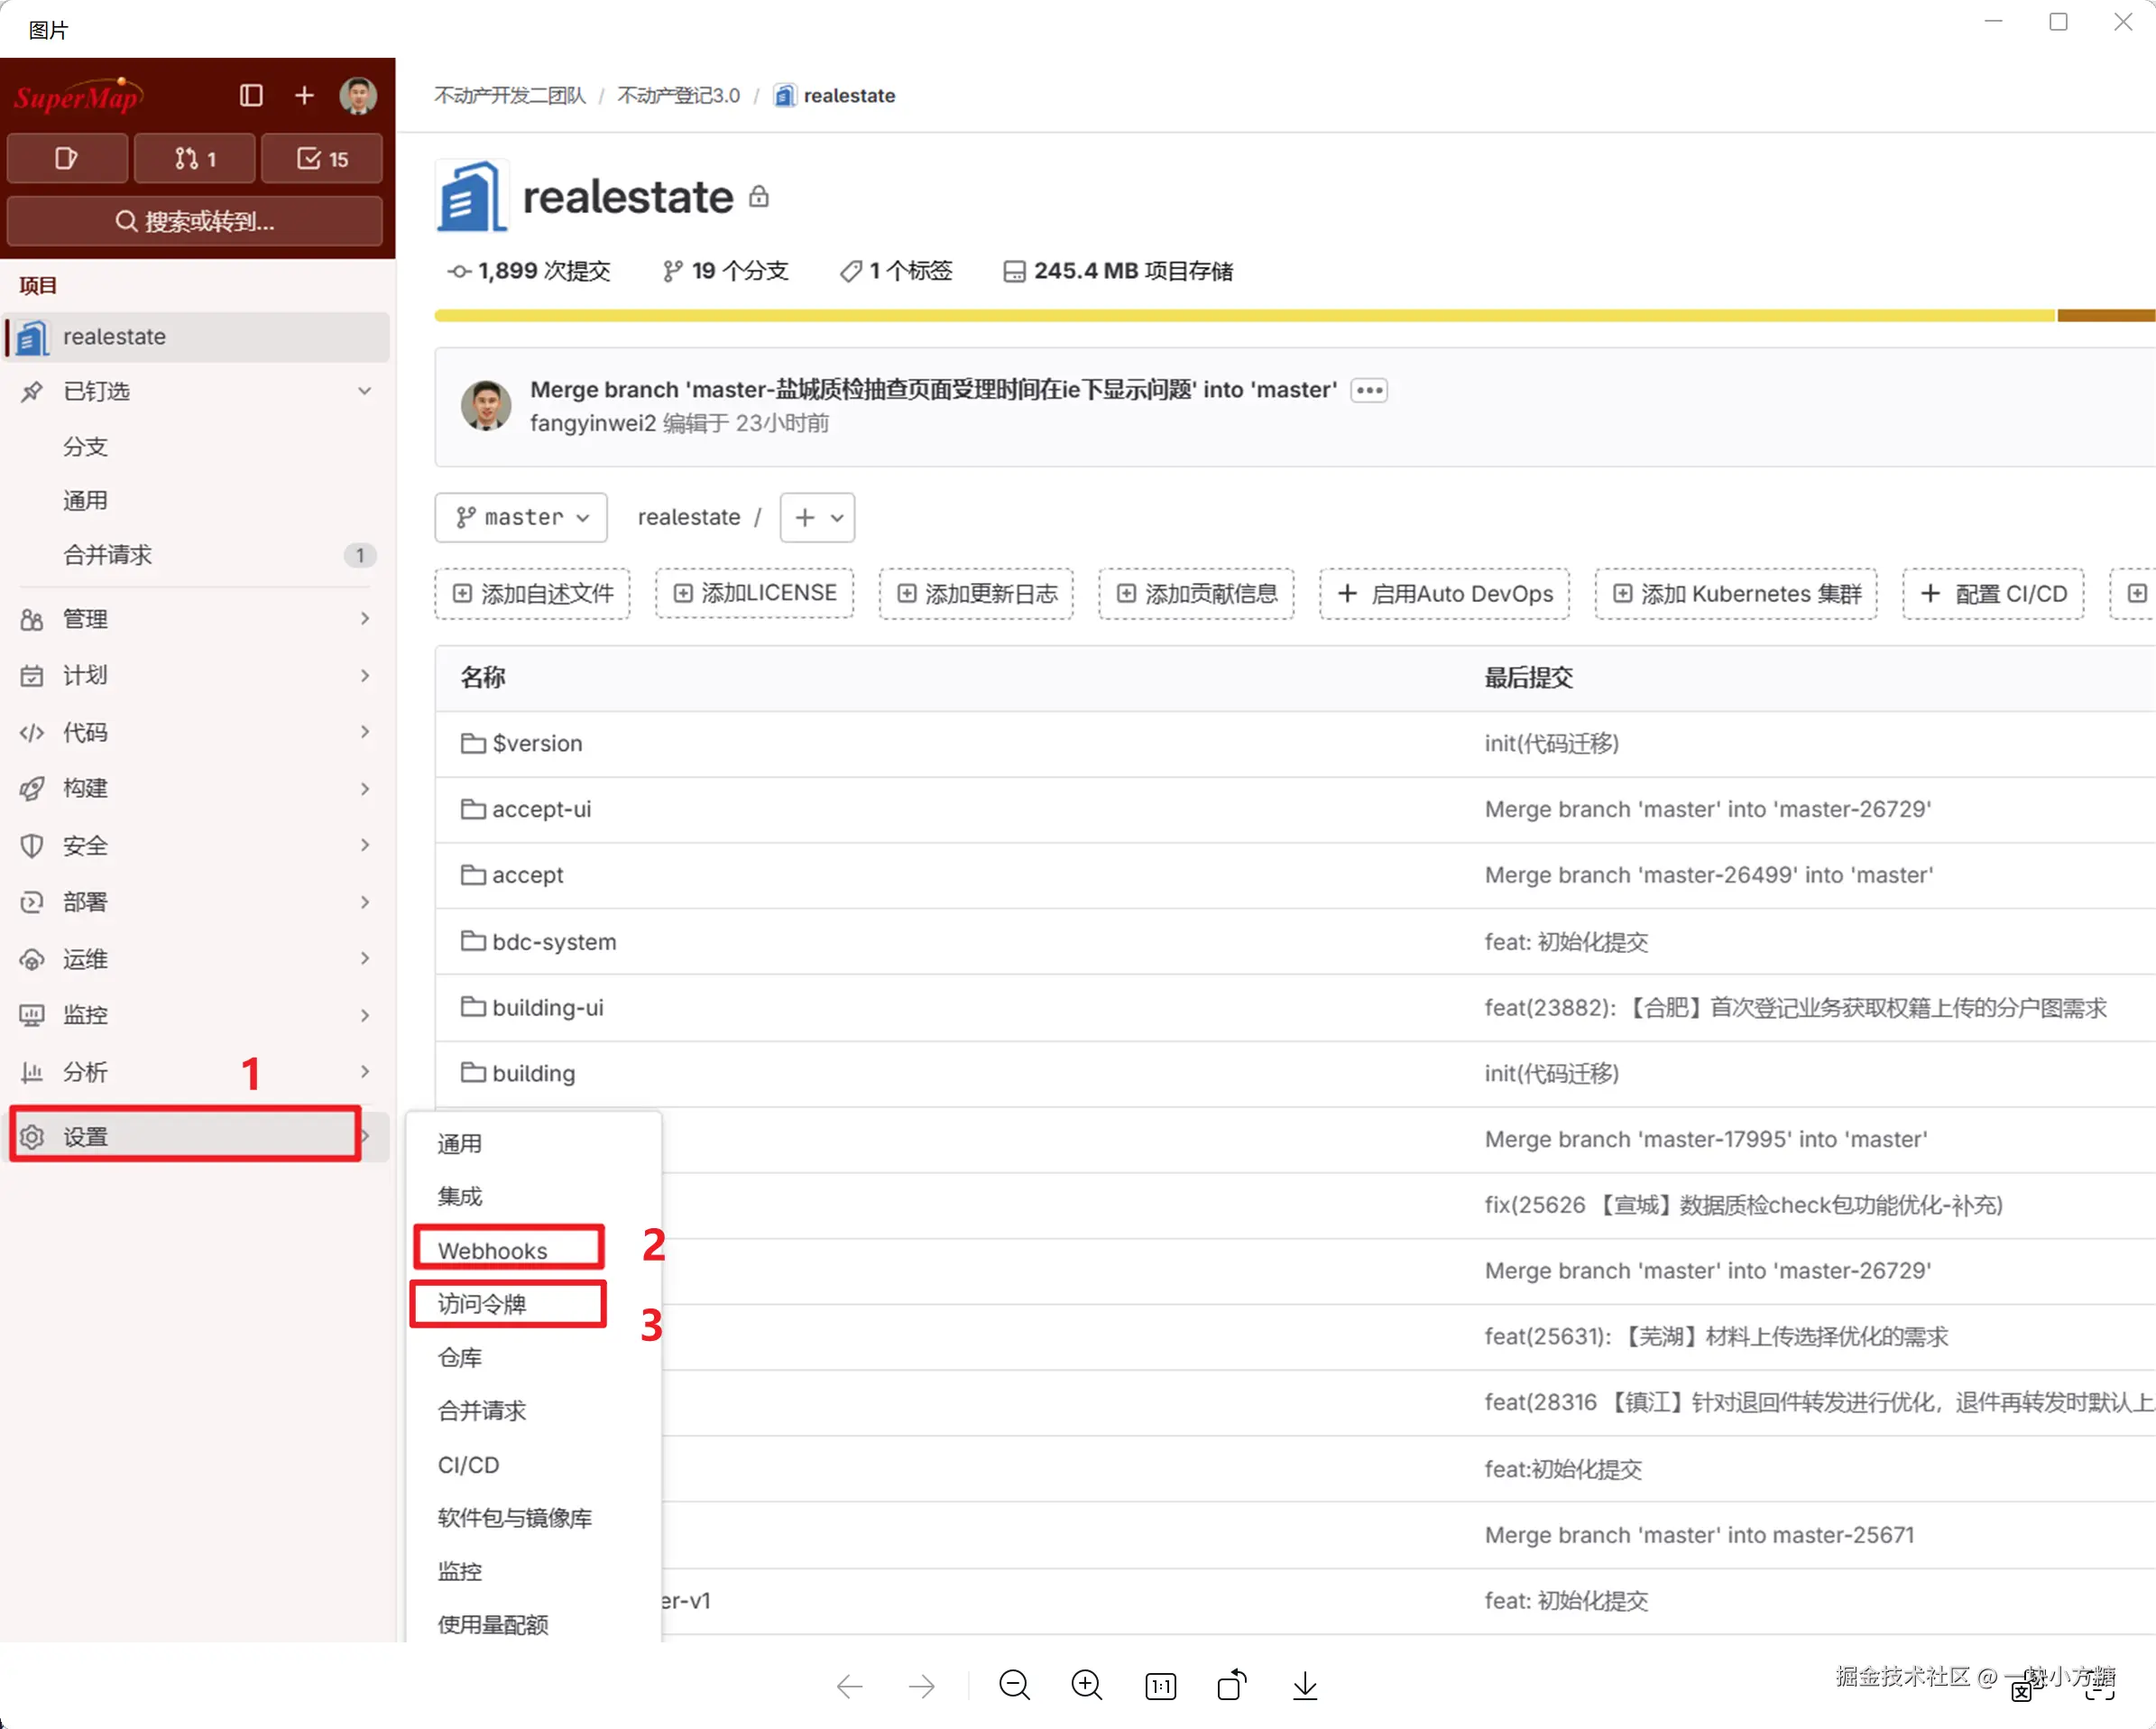This screenshot has width=2156, height=1729.
Task: Open the user avatar menu
Action: click(357, 95)
